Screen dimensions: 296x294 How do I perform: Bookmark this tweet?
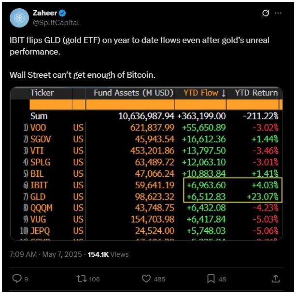(x=211, y=279)
